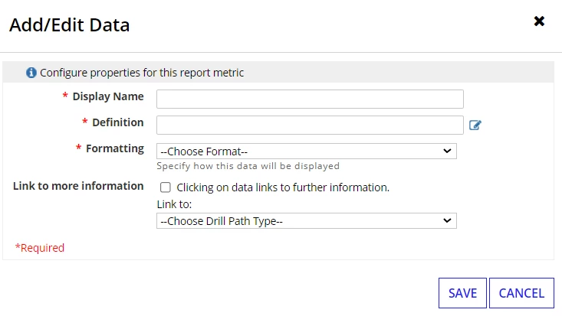Viewport: 562px width, 316px height.
Task: Click the 'Clicking on data links' checkbox label
Action: 283,187
